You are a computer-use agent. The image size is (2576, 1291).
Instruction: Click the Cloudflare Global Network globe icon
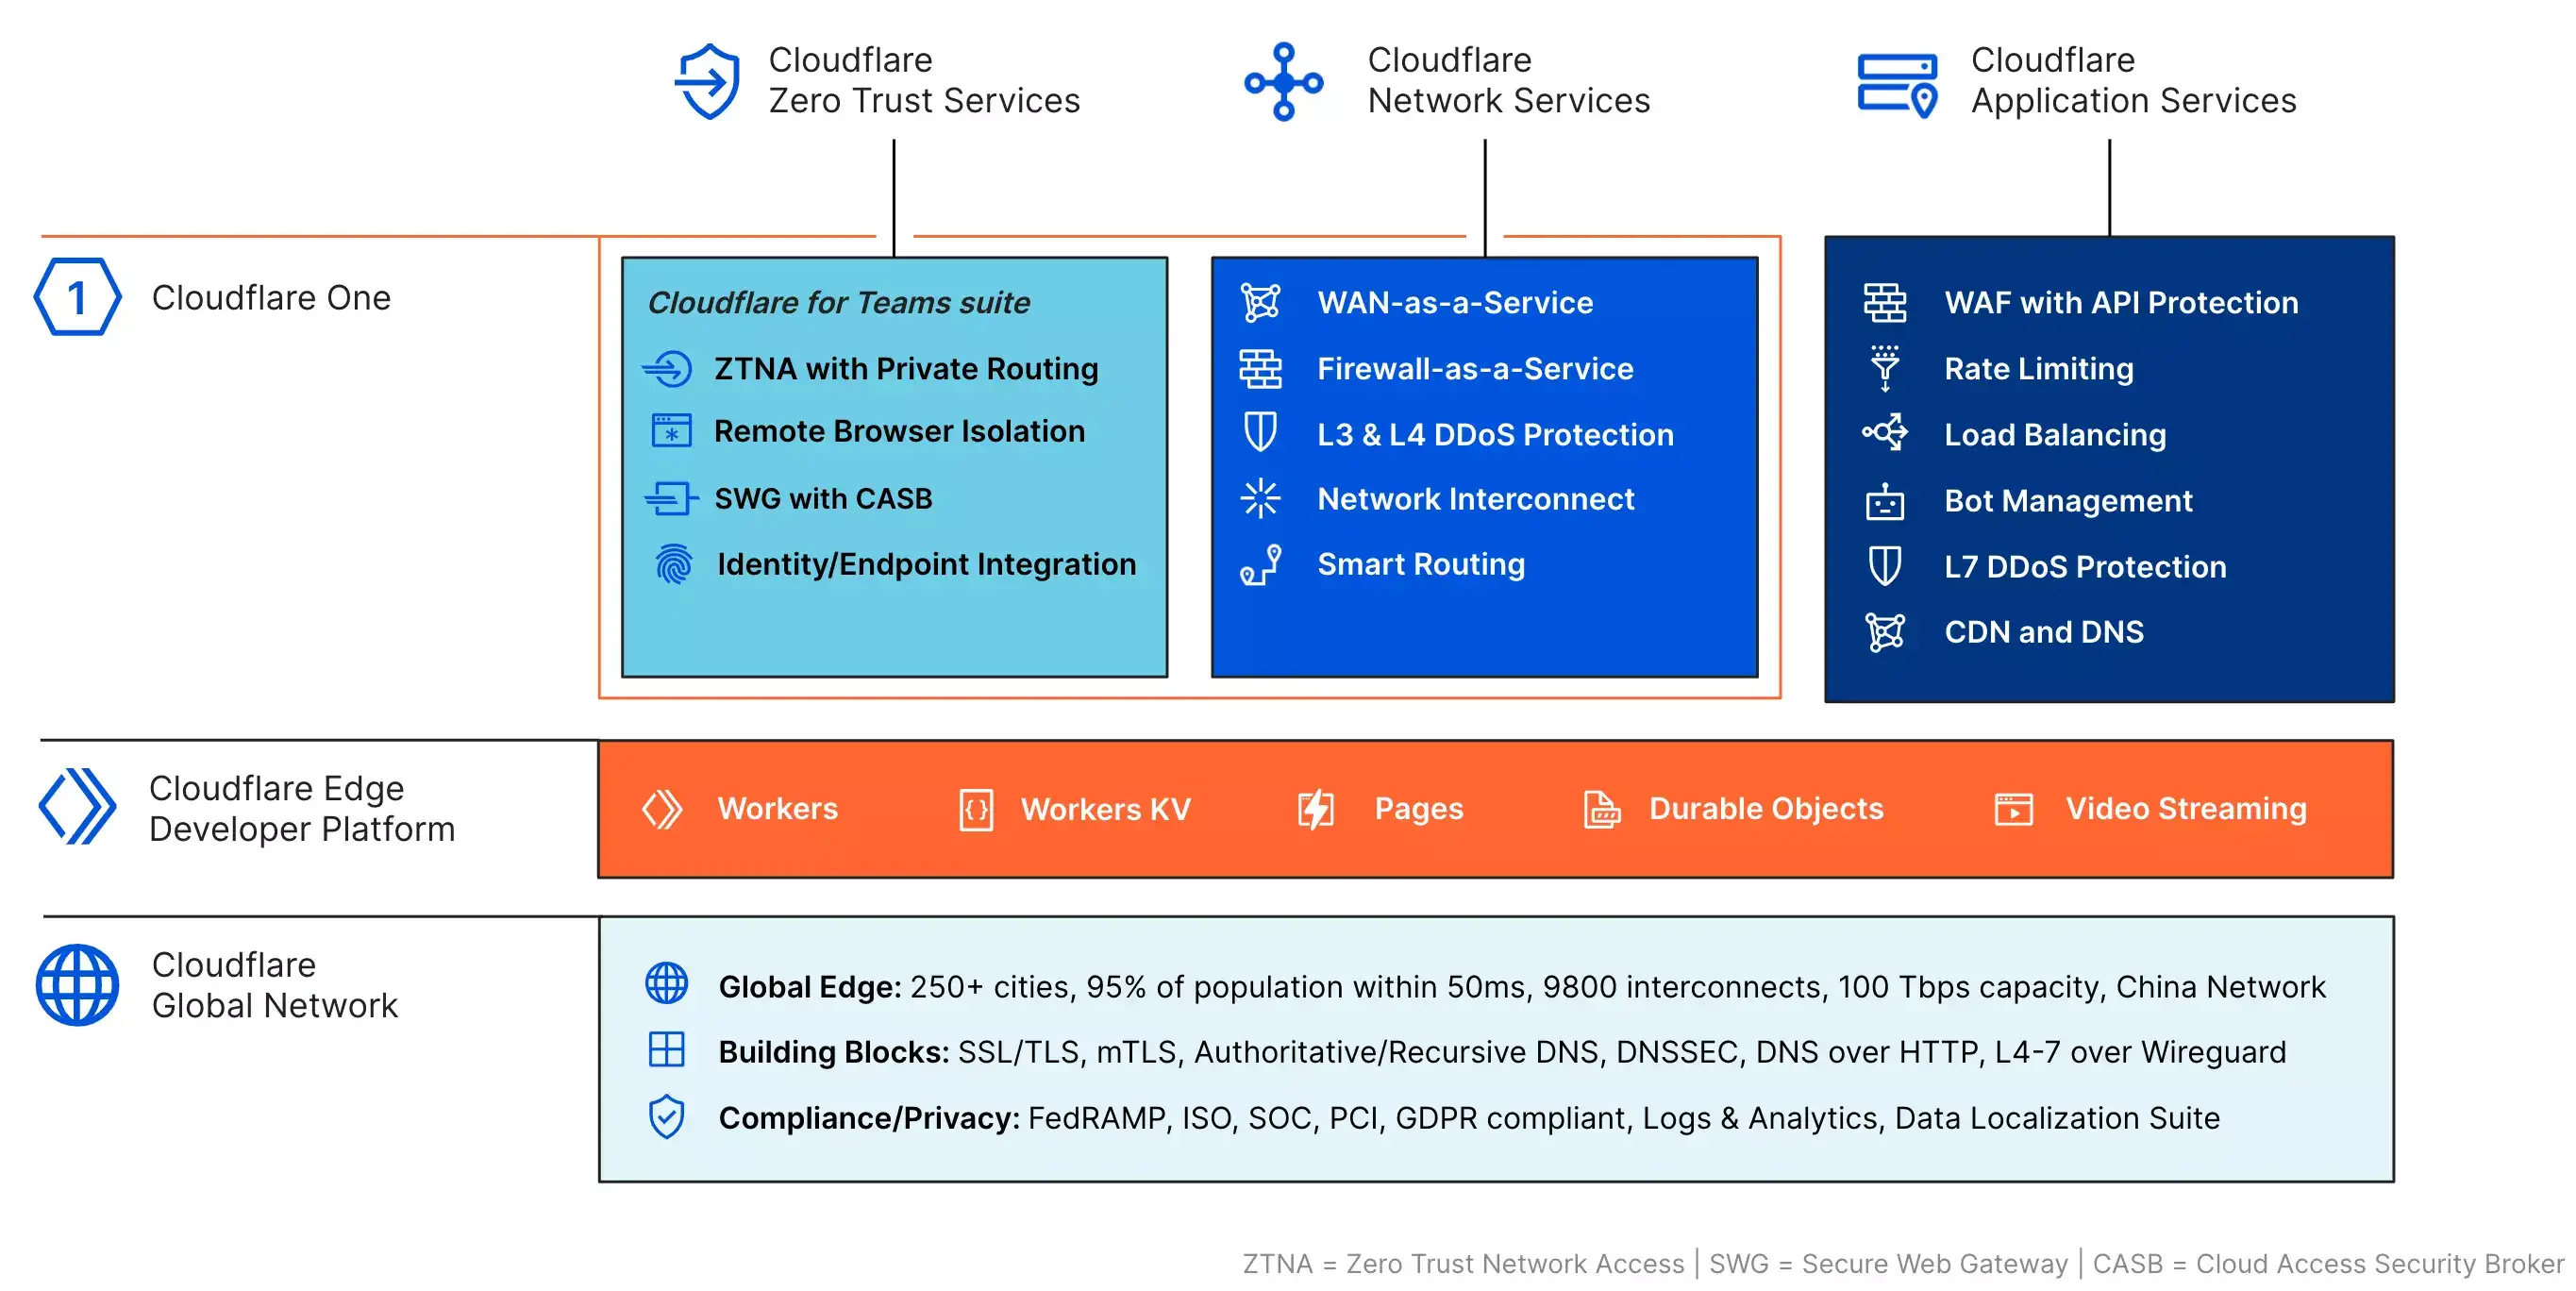(77, 985)
